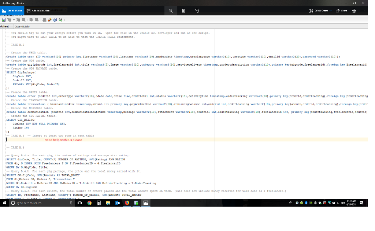Screen dimensions: 375x231
Task: Clear the worksheet with the eraser icon
Action: (50, 19)
